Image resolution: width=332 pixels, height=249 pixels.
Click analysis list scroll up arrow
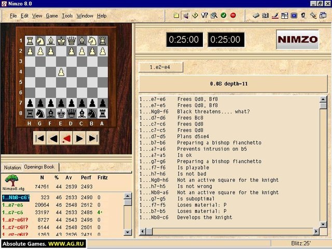coord(323,99)
